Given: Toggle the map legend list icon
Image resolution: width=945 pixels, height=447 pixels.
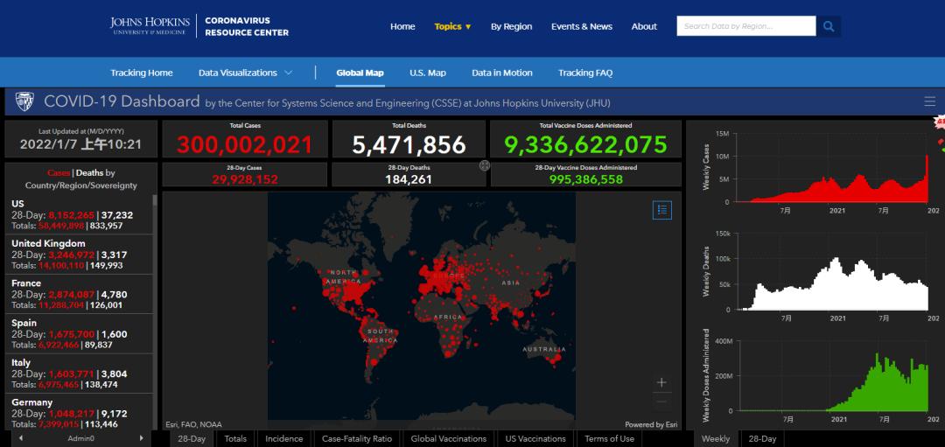Looking at the screenshot, I should pyautogui.click(x=661, y=210).
